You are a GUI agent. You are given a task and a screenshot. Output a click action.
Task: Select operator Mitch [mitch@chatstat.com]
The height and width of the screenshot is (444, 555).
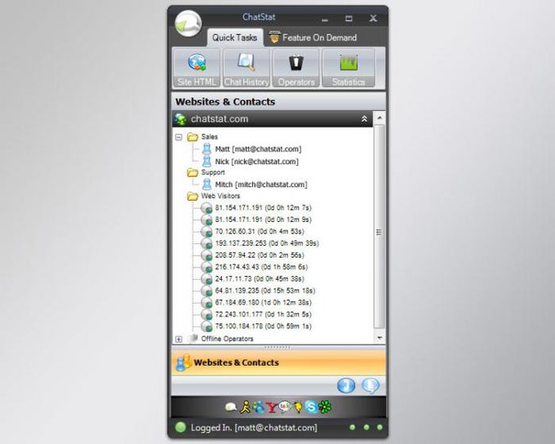click(261, 184)
